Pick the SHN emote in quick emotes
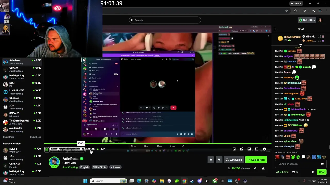The width and height of the screenshot is (330, 185). tap(319, 157)
